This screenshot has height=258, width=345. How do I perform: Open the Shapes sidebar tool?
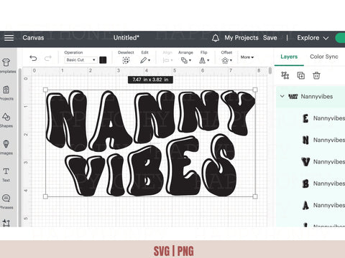click(6, 120)
